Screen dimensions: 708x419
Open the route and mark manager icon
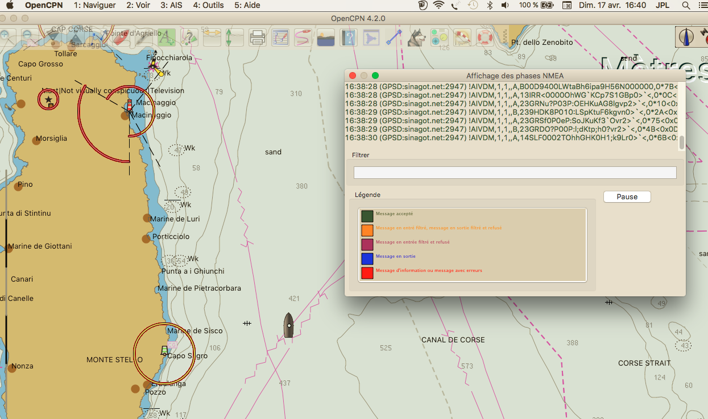pyautogui.click(x=280, y=37)
